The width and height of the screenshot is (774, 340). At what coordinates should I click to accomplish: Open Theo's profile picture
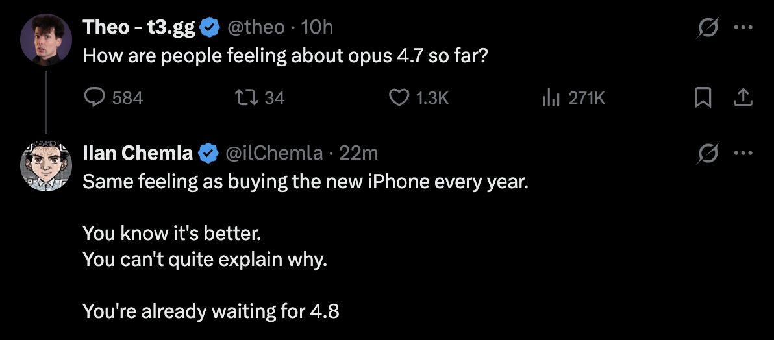tap(45, 39)
